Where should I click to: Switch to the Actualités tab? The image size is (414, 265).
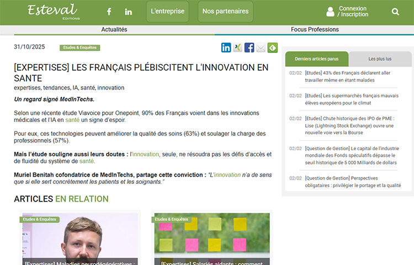click(114, 29)
